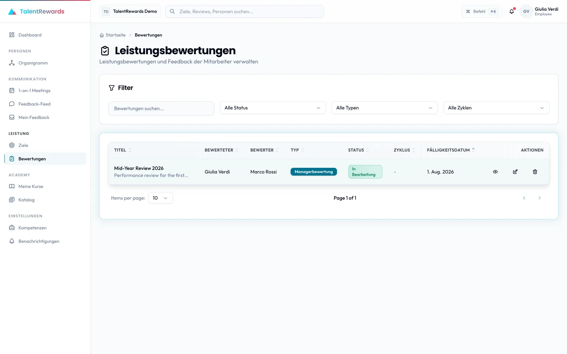
Task: Click the clipboard icon beside sidebar Bewertungen
Action: [12, 159]
